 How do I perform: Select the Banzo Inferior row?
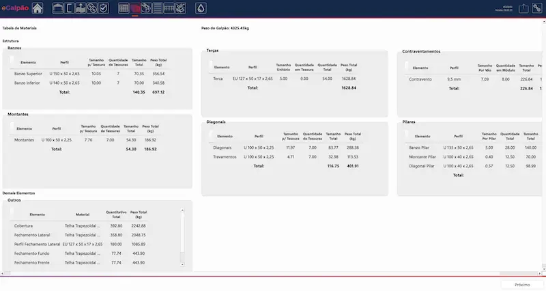[89, 83]
